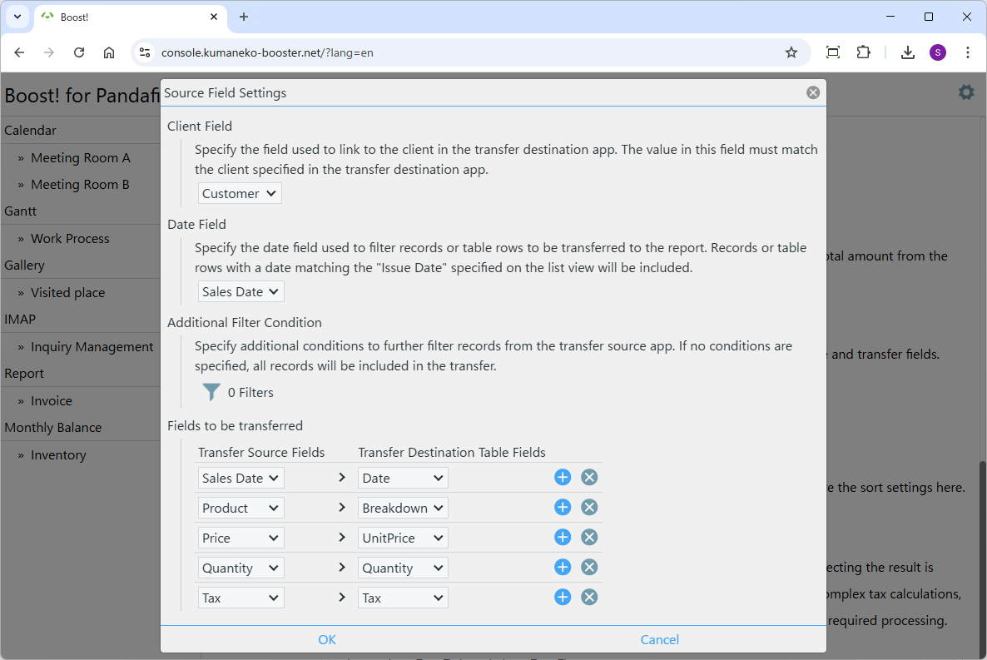Viewport: 987px width, 660px height.
Task: Bookmark this page with star icon
Action: tap(791, 52)
